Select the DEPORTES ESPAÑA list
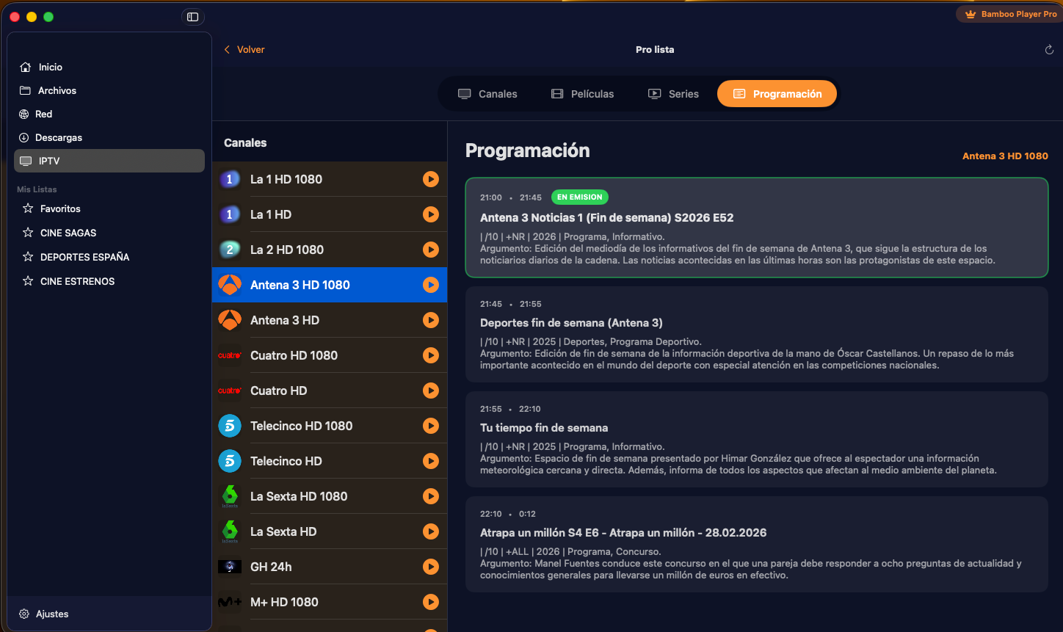 84,257
